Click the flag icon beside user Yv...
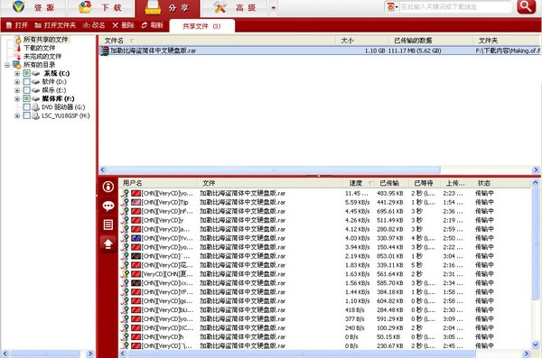 click(135, 238)
